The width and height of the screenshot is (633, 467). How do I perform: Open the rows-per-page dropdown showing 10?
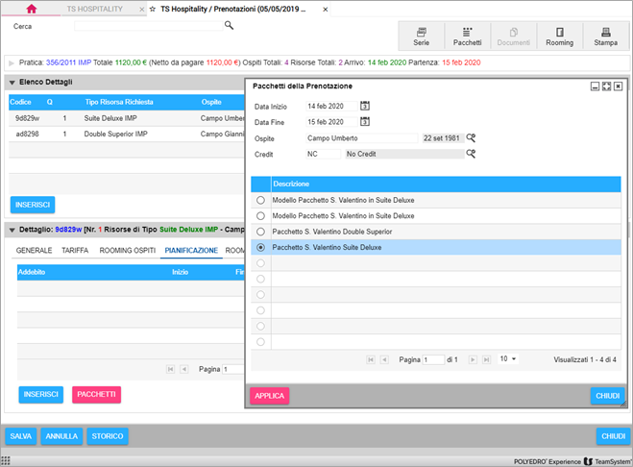[x=508, y=358]
